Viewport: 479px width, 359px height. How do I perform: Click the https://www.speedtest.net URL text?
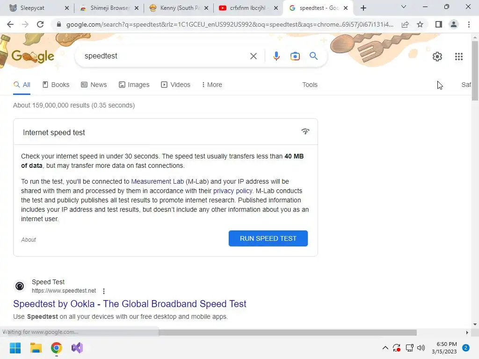coord(64,291)
